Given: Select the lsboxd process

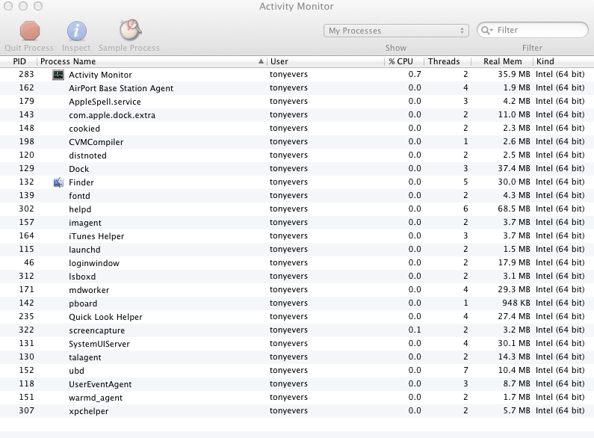Looking at the screenshot, I should pyautogui.click(x=297, y=277).
